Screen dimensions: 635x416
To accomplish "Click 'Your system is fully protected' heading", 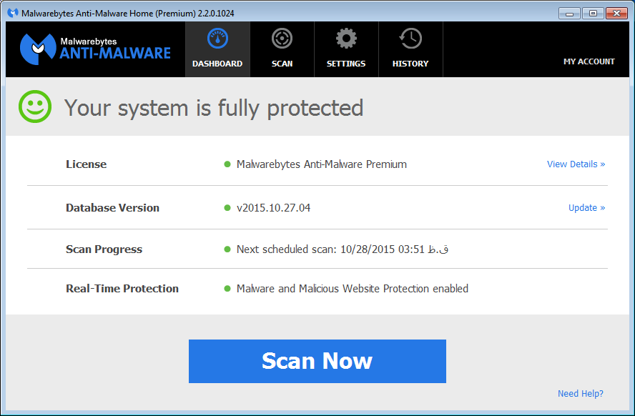I will tap(213, 108).
